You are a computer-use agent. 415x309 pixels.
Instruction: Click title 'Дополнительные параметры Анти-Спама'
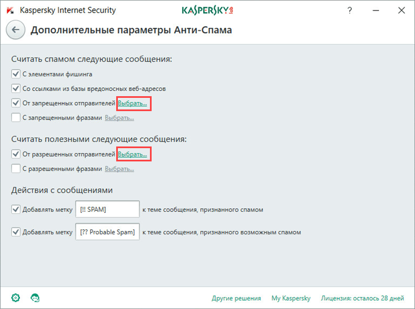pyautogui.click(x=131, y=30)
